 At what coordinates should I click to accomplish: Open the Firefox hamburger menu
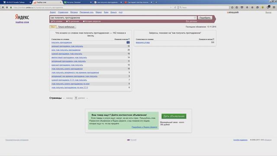tap(274, 7)
